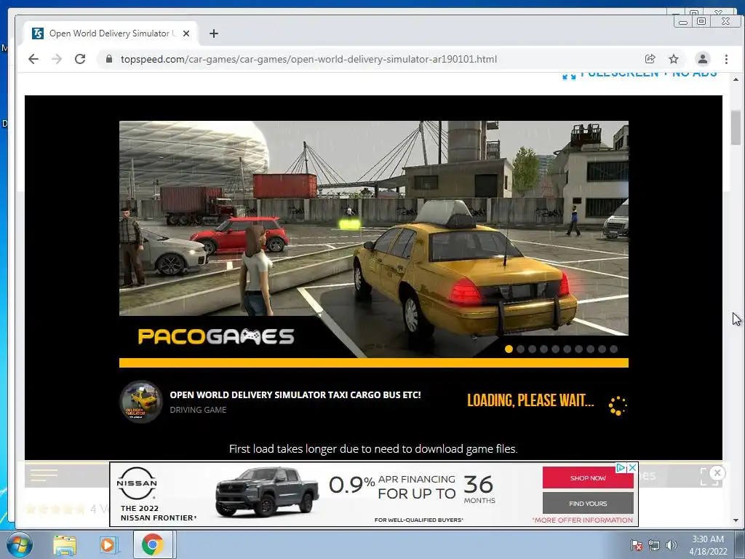Click the loading spinner icon

(618, 405)
